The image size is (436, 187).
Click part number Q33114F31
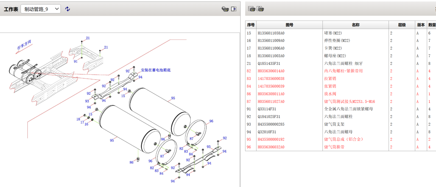pyautogui.click(x=267, y=109)
